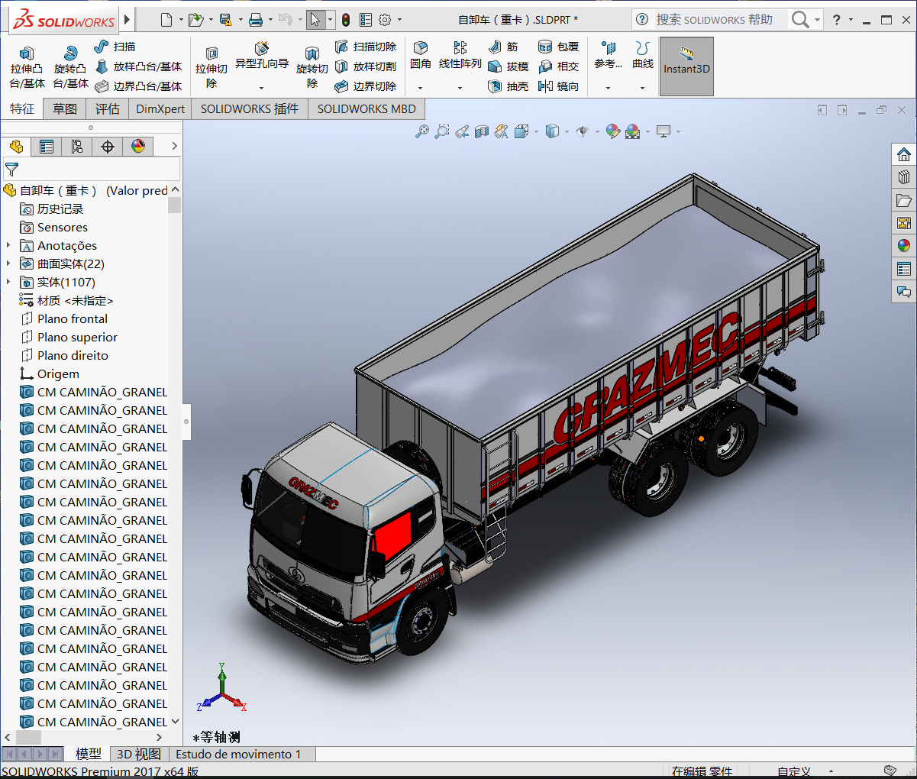Open the SOLIDWORKS 插件 tab
The width and height of the screenshot is (917, 779).
pos(250,108)
